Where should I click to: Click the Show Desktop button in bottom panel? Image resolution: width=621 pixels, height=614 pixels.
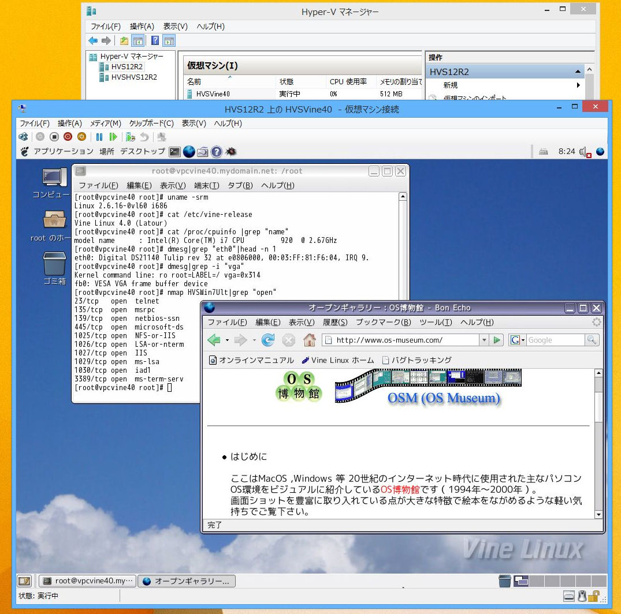click(x=25, y=581)
